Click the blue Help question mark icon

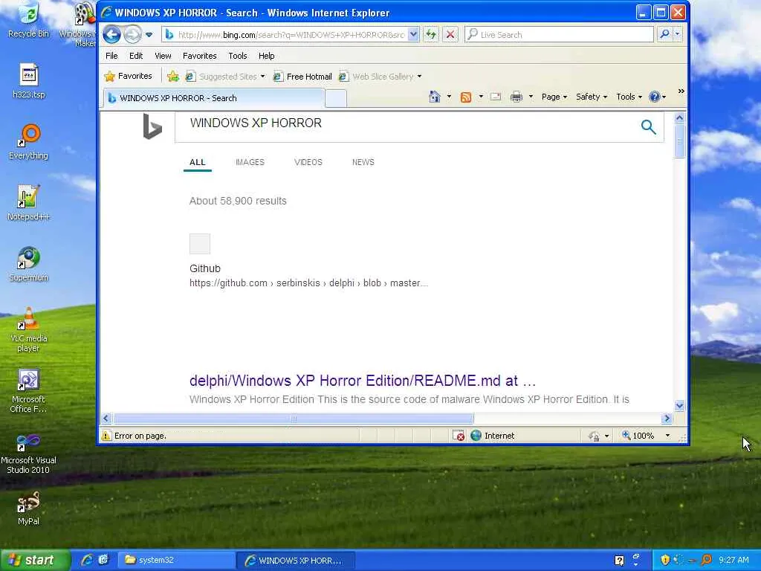(654, 97)
